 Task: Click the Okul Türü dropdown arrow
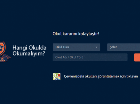tap(96, 47)
